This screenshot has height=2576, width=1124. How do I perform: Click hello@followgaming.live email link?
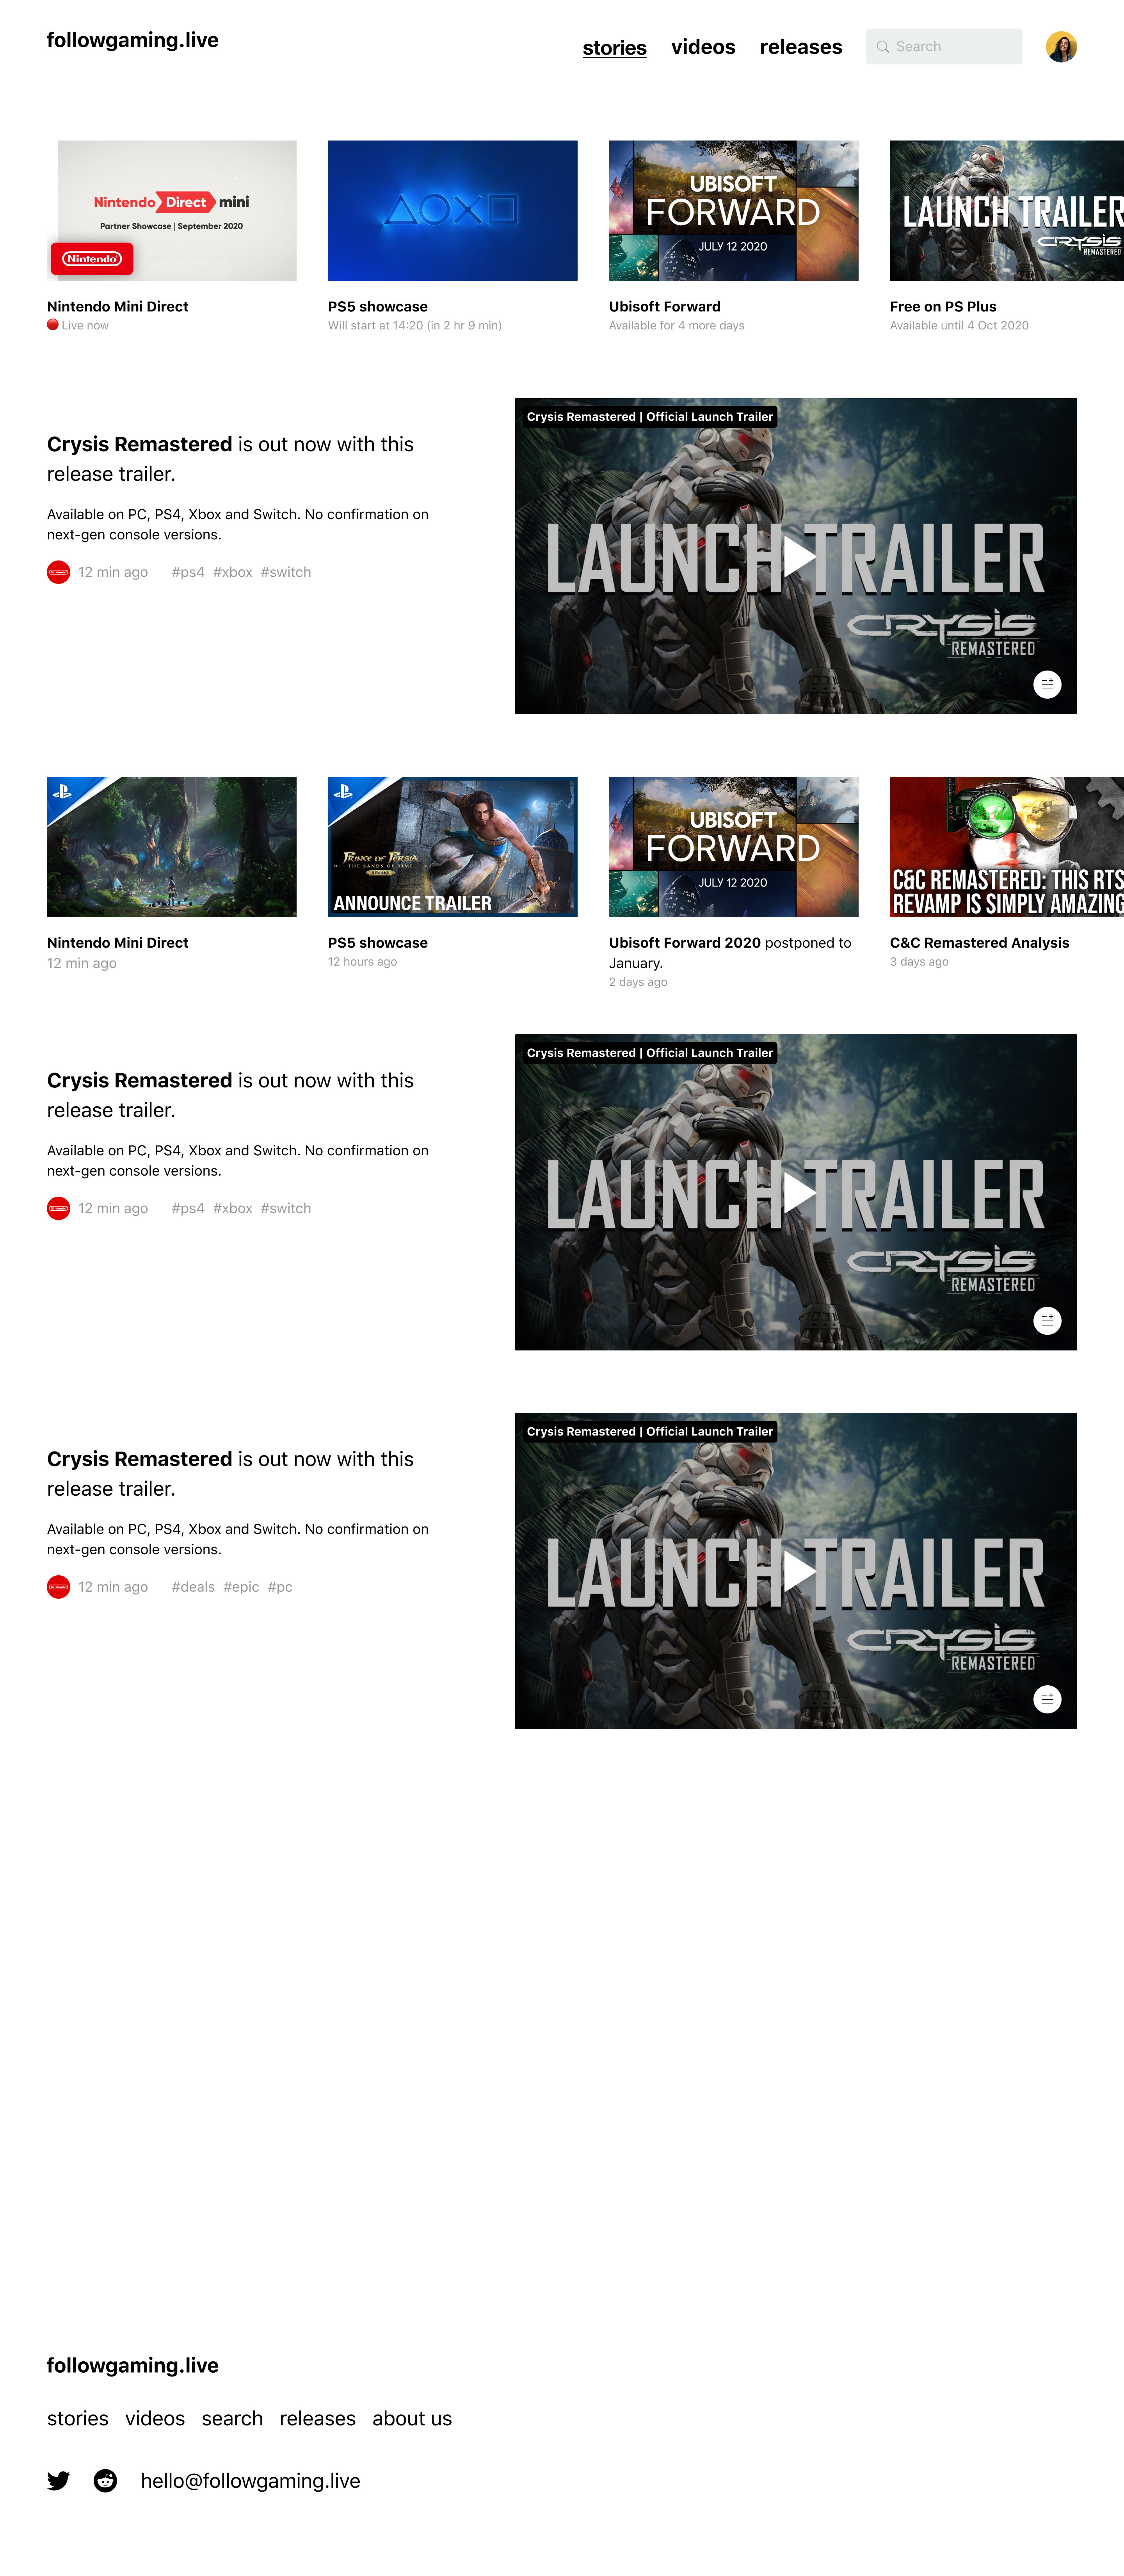coord(251,2481)
